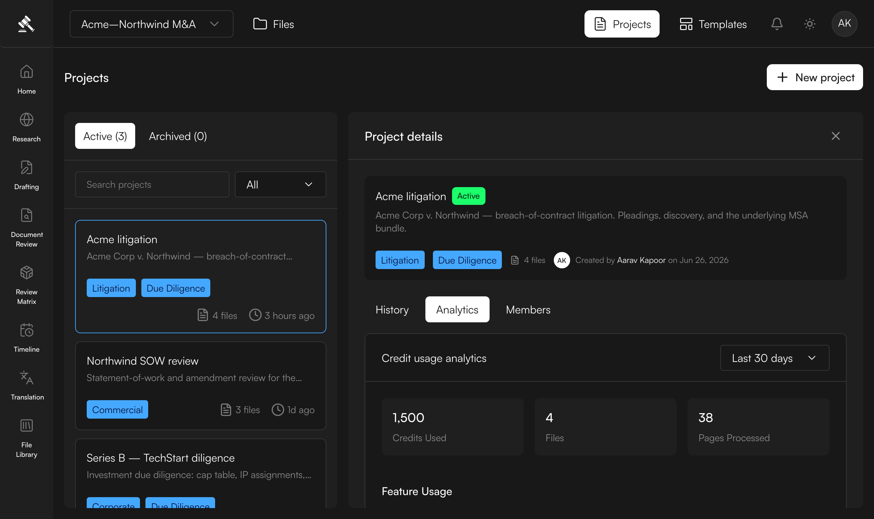Viewport: 874px width, 519px height.
Task: Click the Litigation tag on the Acme card
Action: coord(111,288)
